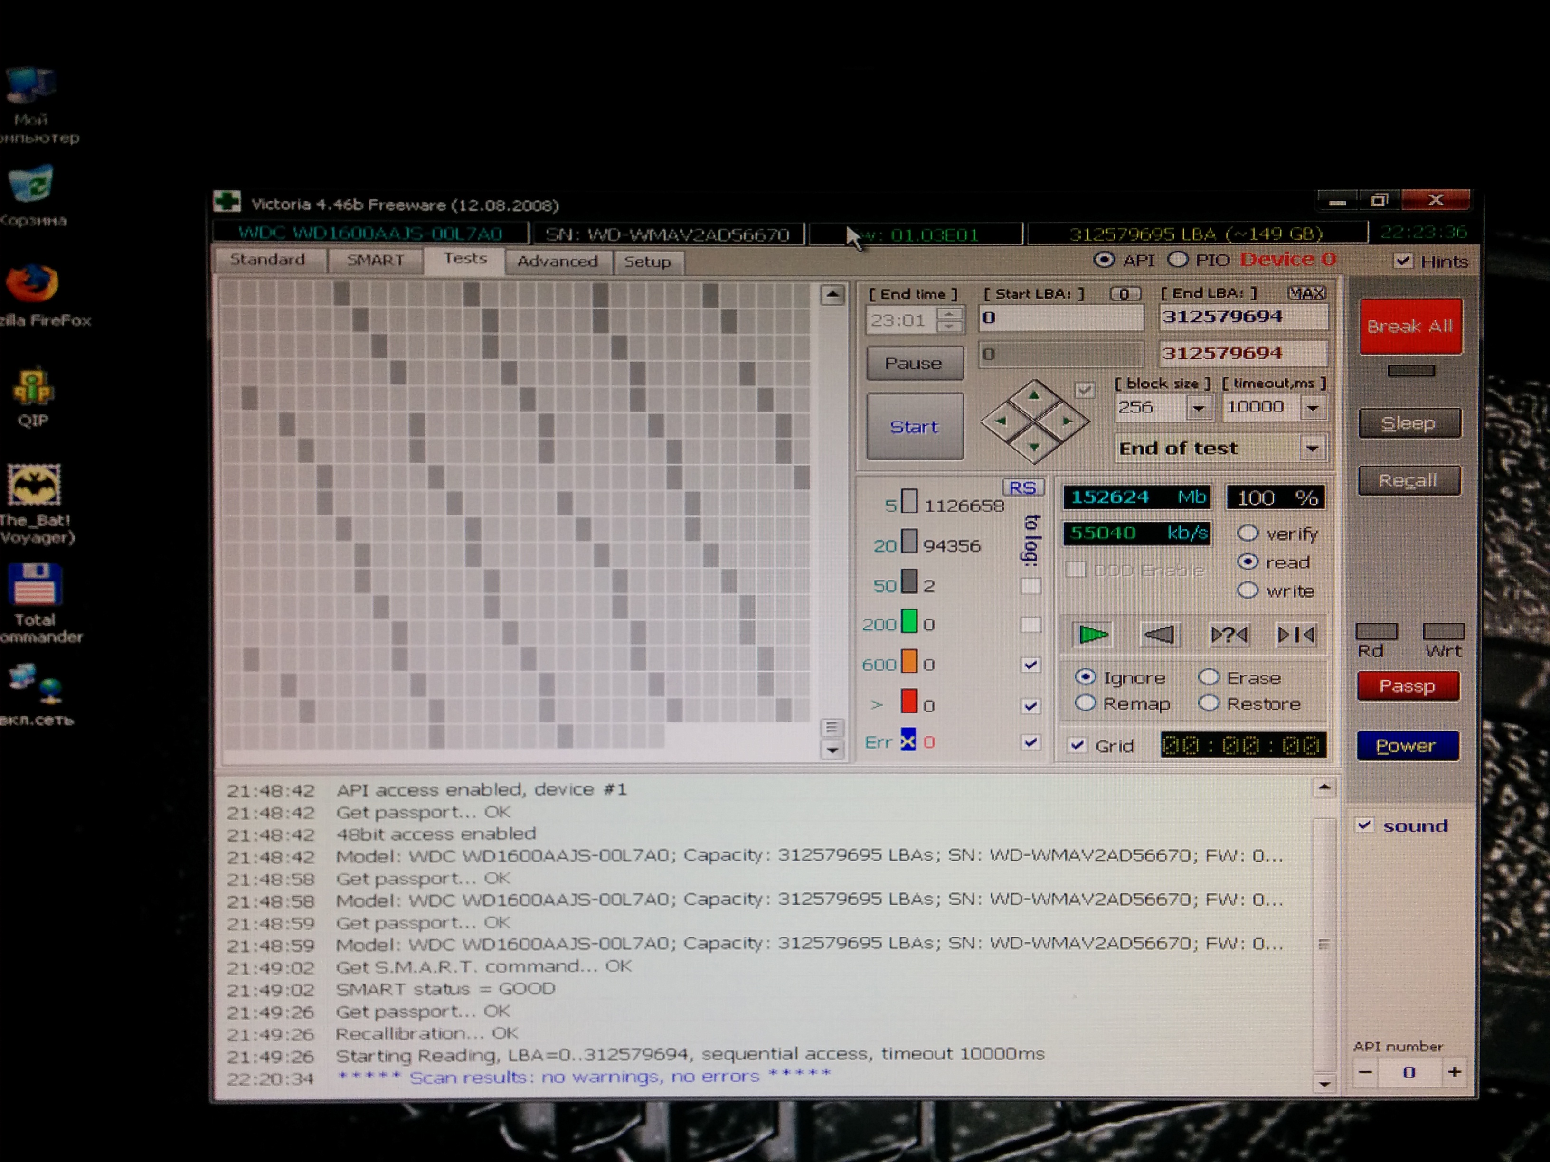Open Firefox from the desktop icon
This screenshot has height=1162, width=1550.
32,284
